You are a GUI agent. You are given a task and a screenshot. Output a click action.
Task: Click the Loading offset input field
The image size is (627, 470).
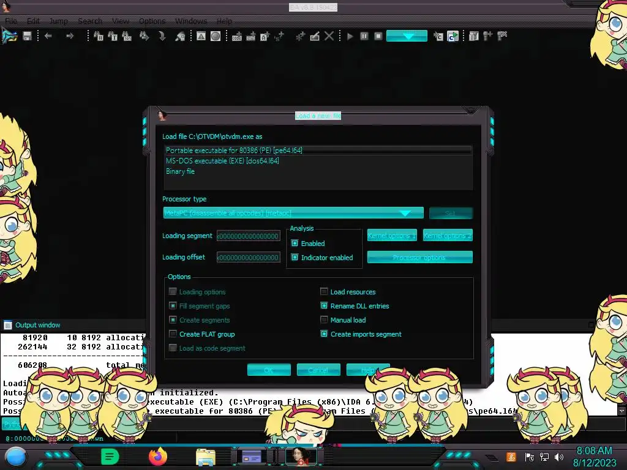pos(249,258)
